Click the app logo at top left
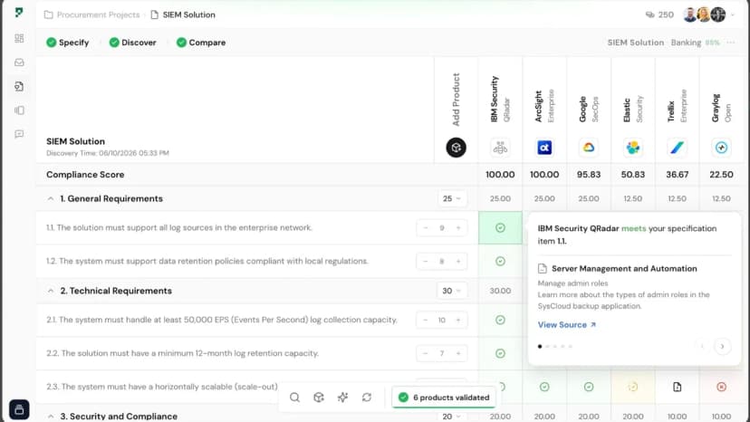750x422 pixels. [19, 12]
